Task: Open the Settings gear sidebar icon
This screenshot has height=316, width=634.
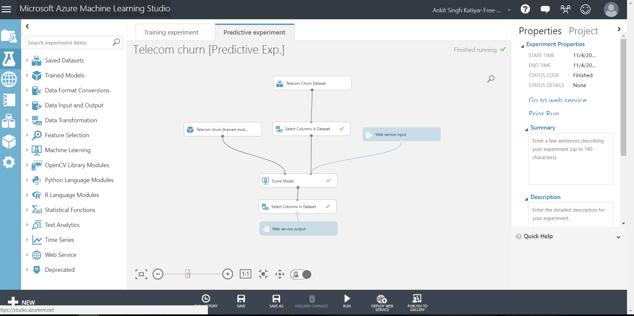Action: [9, 162]
